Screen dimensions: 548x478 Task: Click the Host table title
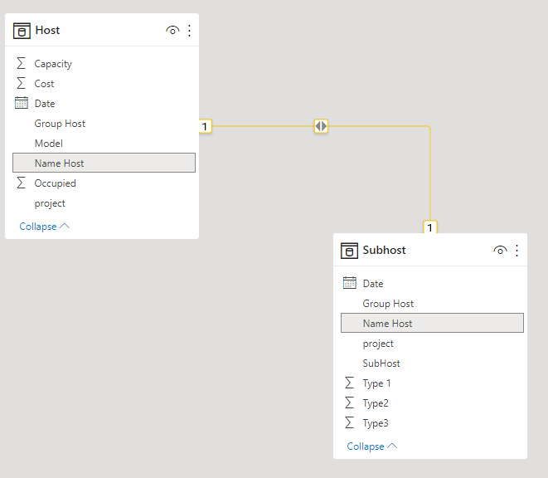47,30
